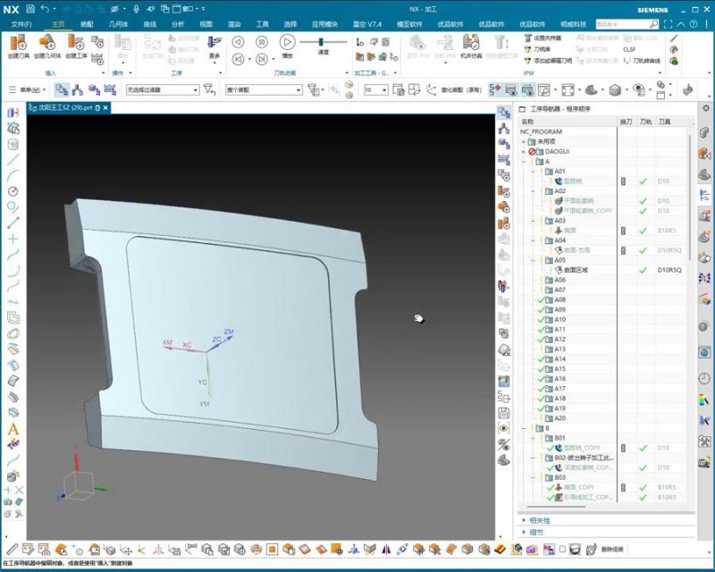This screenshot has height=572, width=715.
Task: Expand the 未用项 node in navigator
Action: tap(524, 141)
